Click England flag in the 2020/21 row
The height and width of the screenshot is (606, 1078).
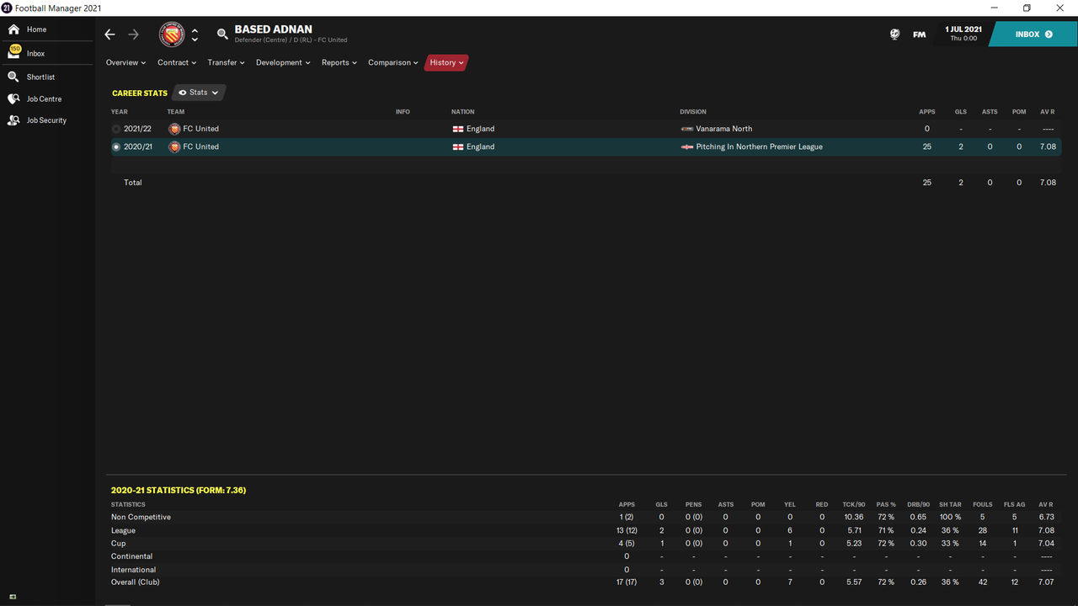[x=458, y=146]
